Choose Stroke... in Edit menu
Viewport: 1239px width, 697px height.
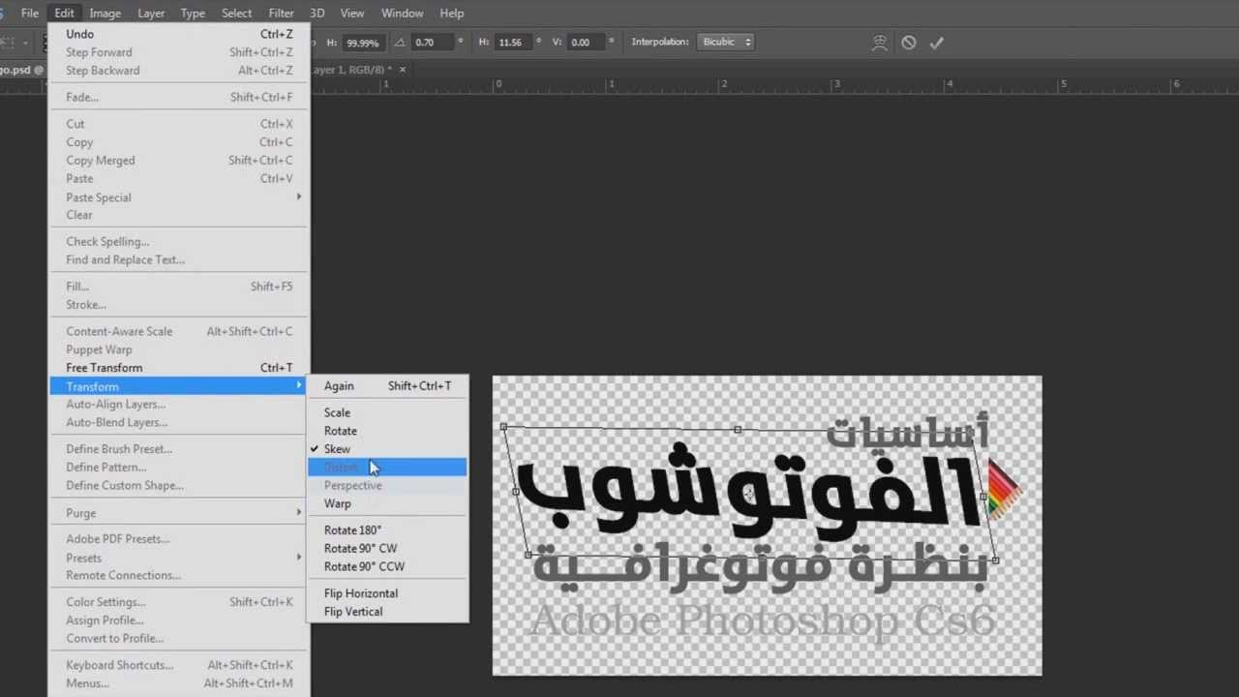tap(179, 305)
